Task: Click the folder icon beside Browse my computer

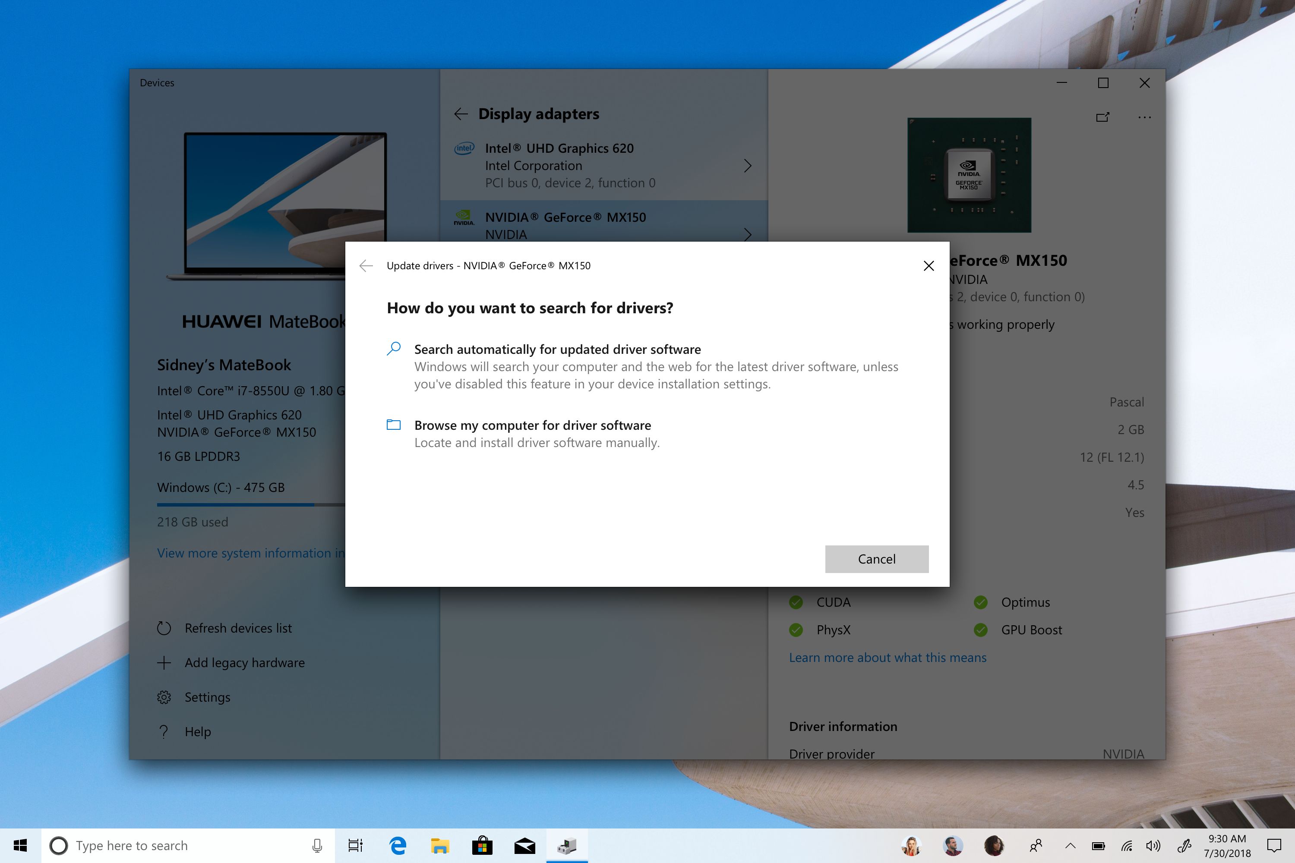Action: 394,424
